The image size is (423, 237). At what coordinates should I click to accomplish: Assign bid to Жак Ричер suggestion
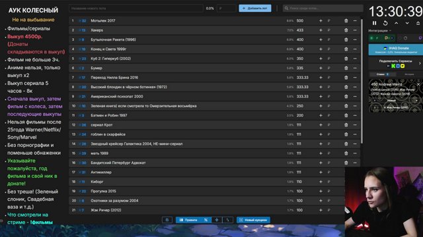[x=396, y=107]
